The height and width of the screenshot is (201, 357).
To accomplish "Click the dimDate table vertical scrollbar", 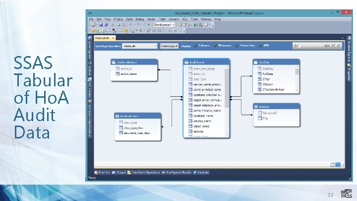I will 297,79.
